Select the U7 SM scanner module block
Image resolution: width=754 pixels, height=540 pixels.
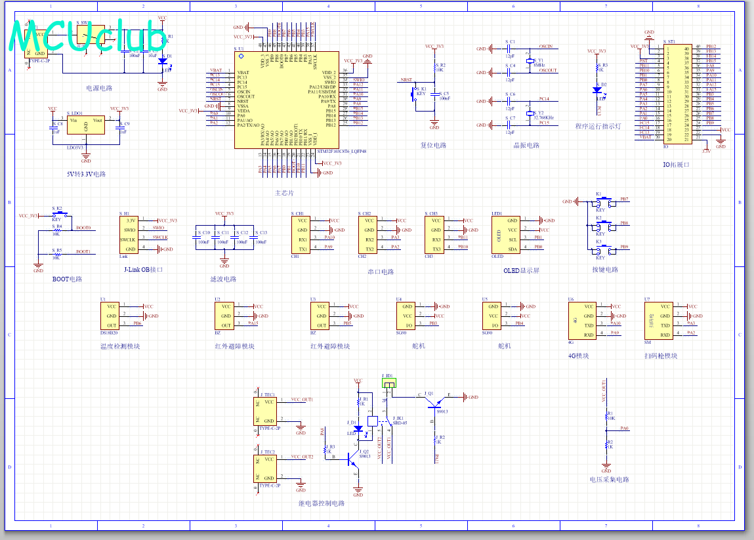click(659, 321)
